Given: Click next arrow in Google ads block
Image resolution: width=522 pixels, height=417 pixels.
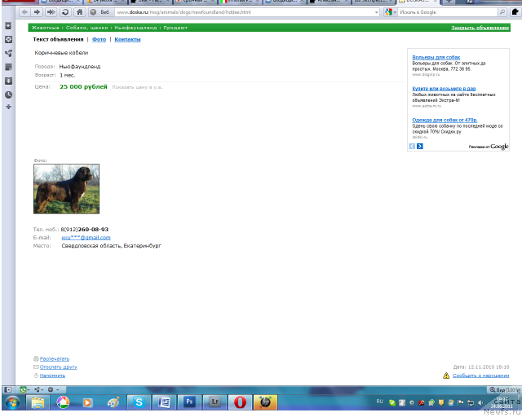Looking at the screenshot, I should point(420,147).
